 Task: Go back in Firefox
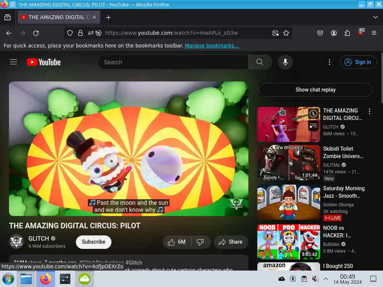[9, 33]
